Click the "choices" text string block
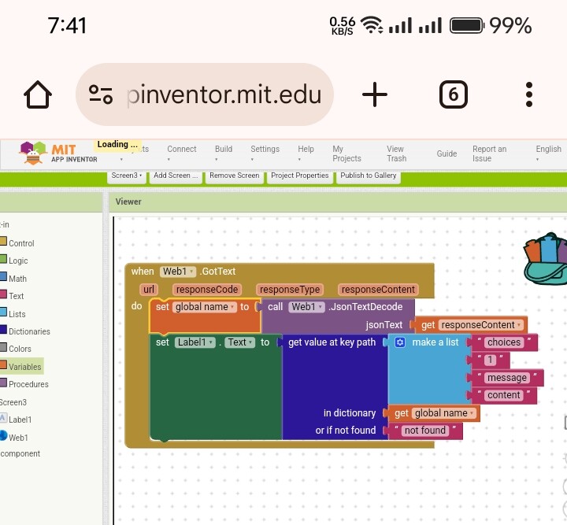 (504, 342)
